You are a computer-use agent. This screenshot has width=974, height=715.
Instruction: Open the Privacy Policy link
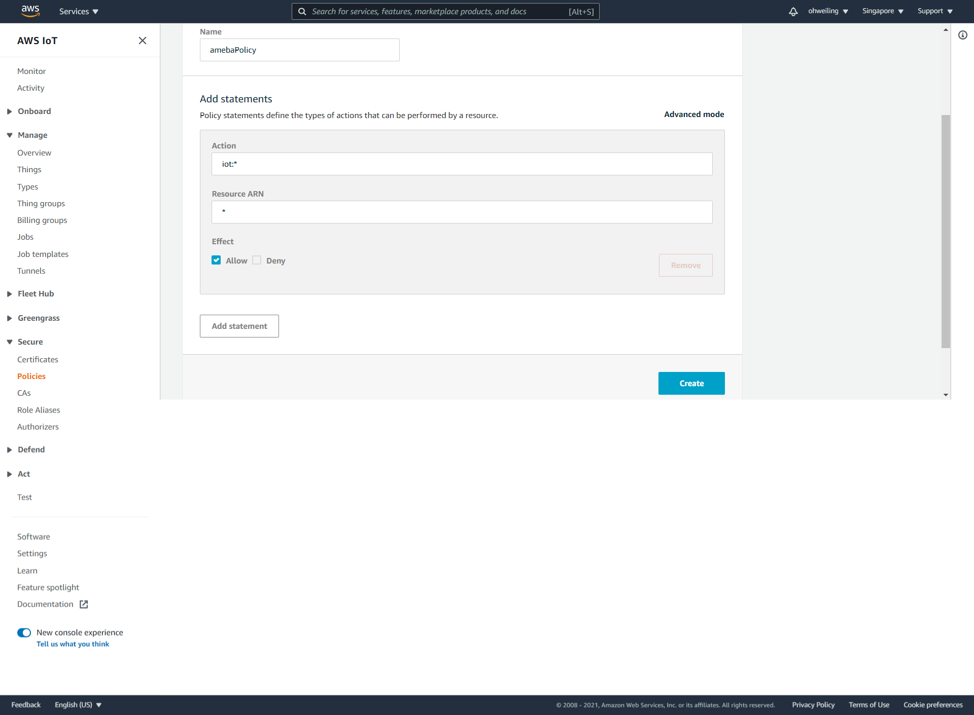pos(813,705)
